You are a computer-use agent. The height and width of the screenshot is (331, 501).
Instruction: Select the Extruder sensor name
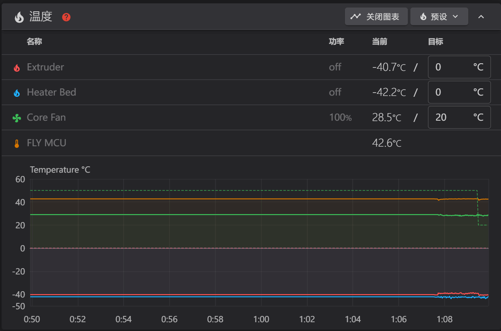point(45,67)
